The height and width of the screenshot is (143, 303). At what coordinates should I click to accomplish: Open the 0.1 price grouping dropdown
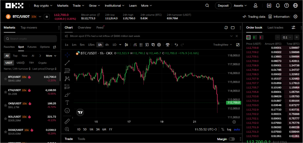click(x=287, y=37)
